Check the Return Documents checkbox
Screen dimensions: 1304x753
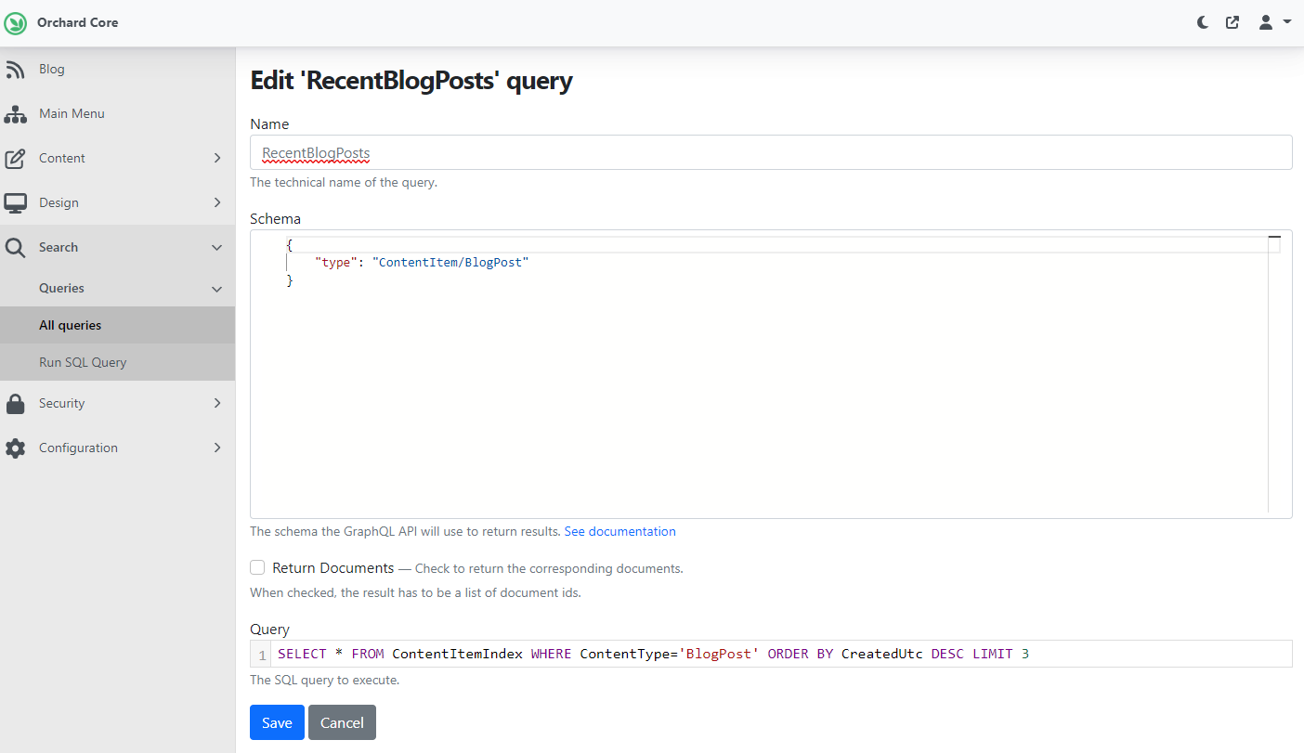coord(257,567)
